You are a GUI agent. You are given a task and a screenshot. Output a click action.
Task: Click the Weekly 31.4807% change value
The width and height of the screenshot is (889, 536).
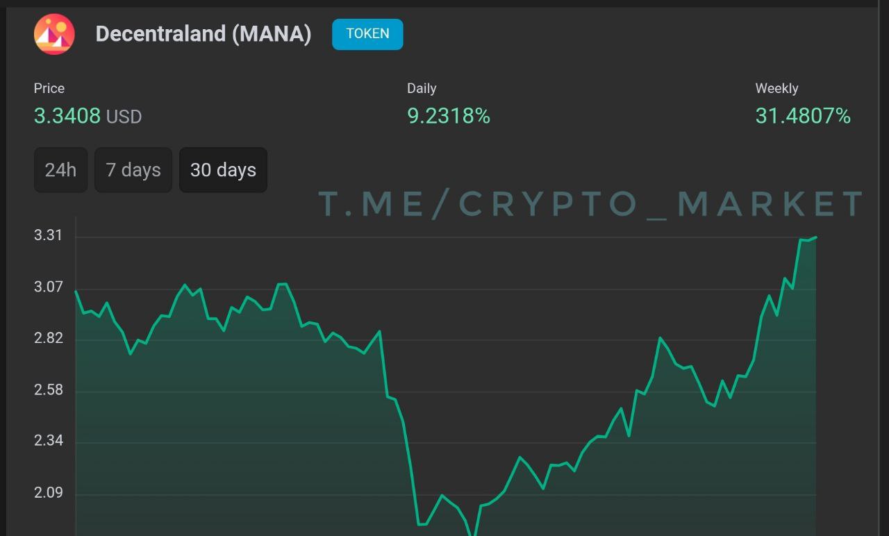[x=803, y=116]
